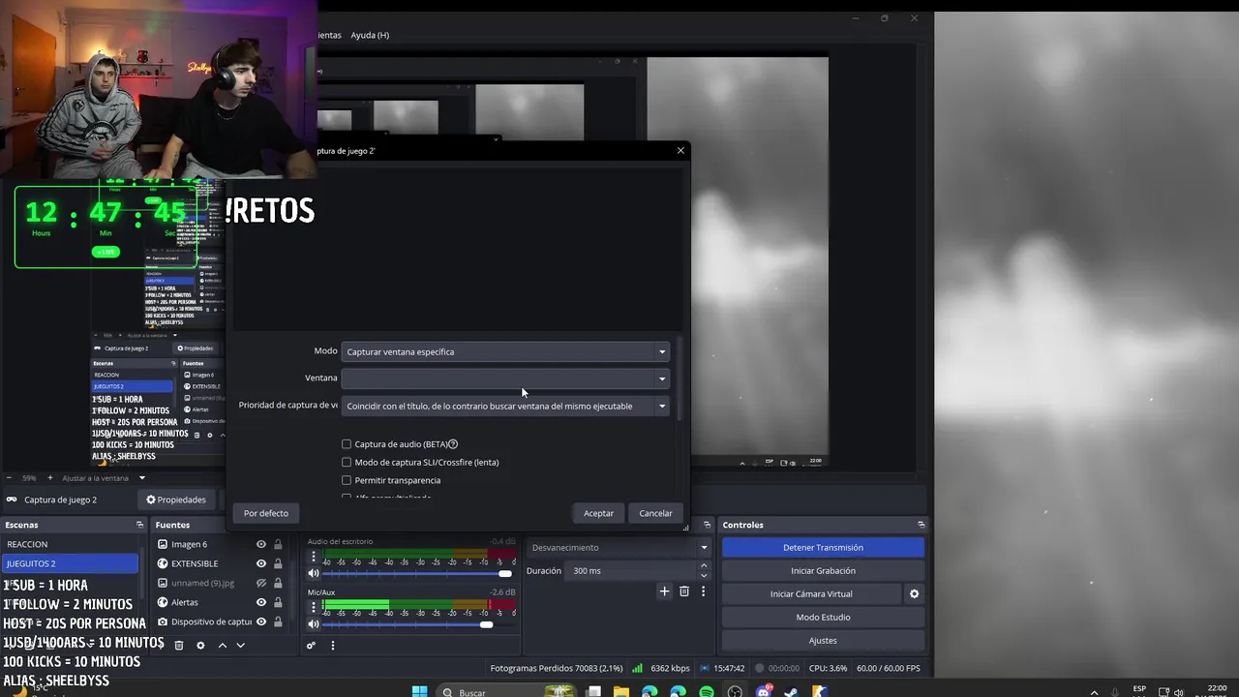Add a new transition with plus icon
The width and height of the screenshot is (1239, 697).
point(664,591)
